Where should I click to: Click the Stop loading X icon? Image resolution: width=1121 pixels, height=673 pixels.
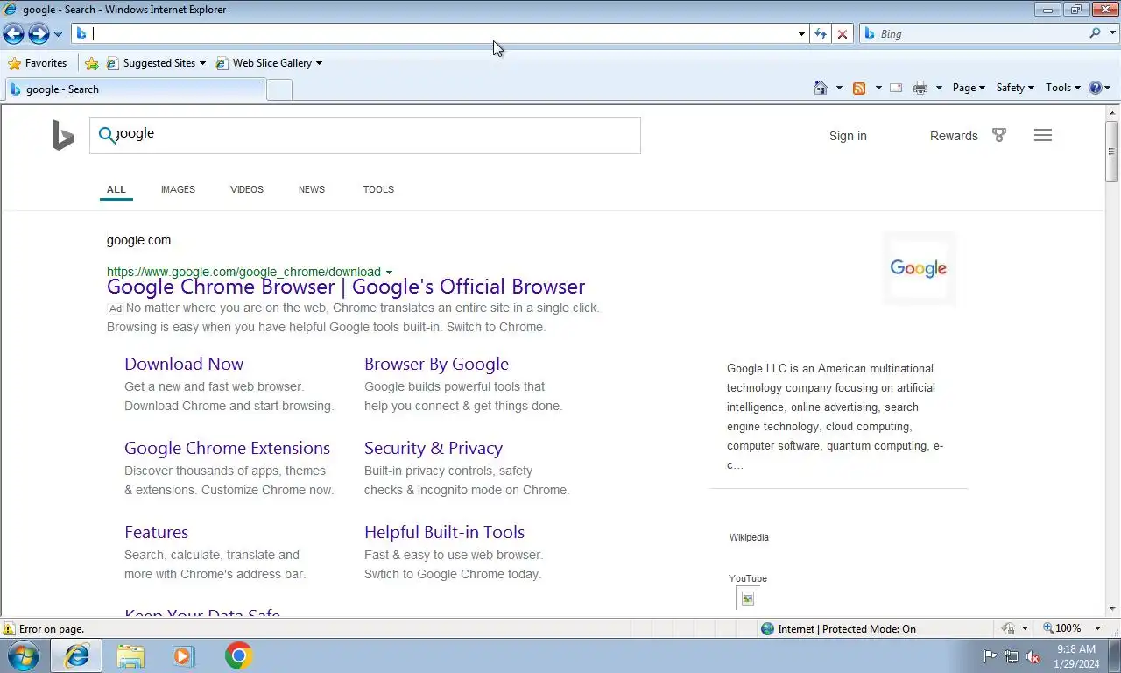coord(843,34)
